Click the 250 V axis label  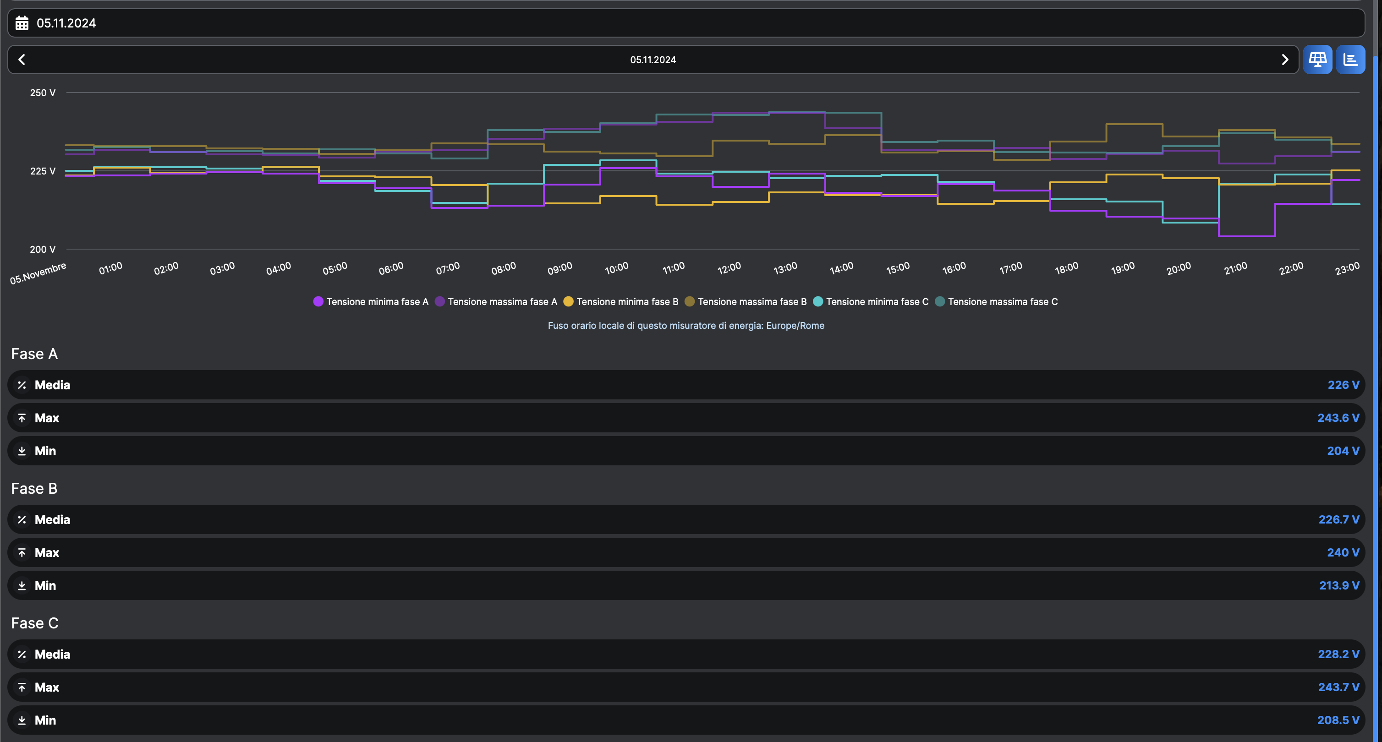coord(42,93)
